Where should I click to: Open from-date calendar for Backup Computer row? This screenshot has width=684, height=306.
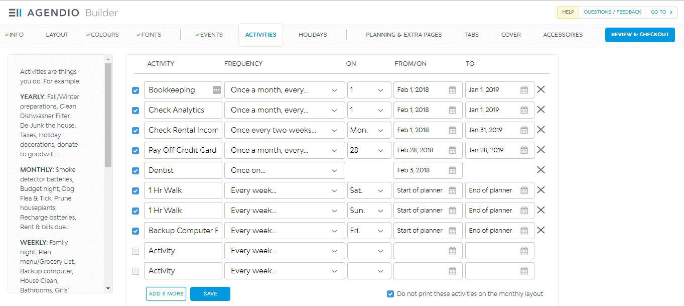(452, 231)
